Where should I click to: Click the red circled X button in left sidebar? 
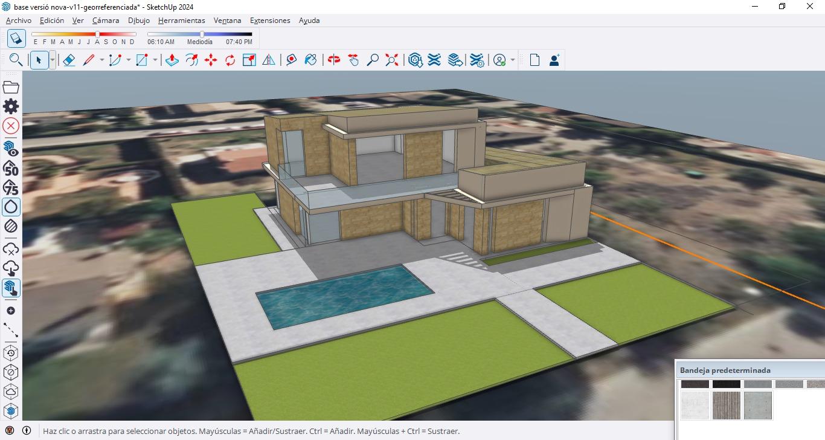pyautogui.click(x=11, y=126)
